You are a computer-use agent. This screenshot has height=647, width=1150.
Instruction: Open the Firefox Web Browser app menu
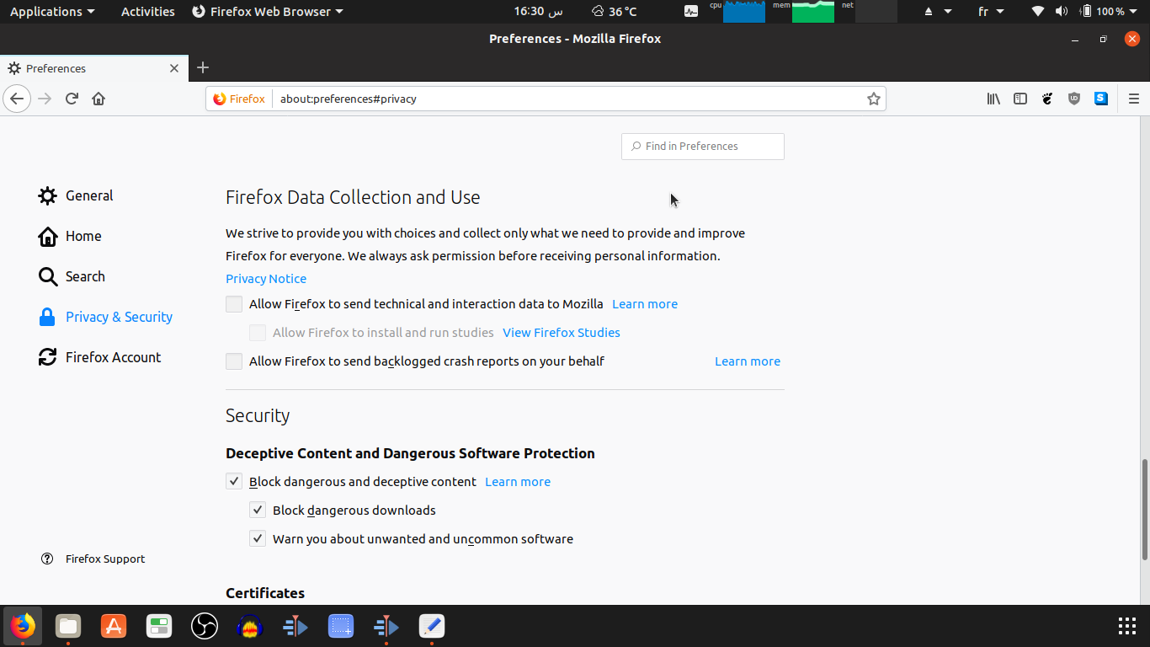click(268, 12)
